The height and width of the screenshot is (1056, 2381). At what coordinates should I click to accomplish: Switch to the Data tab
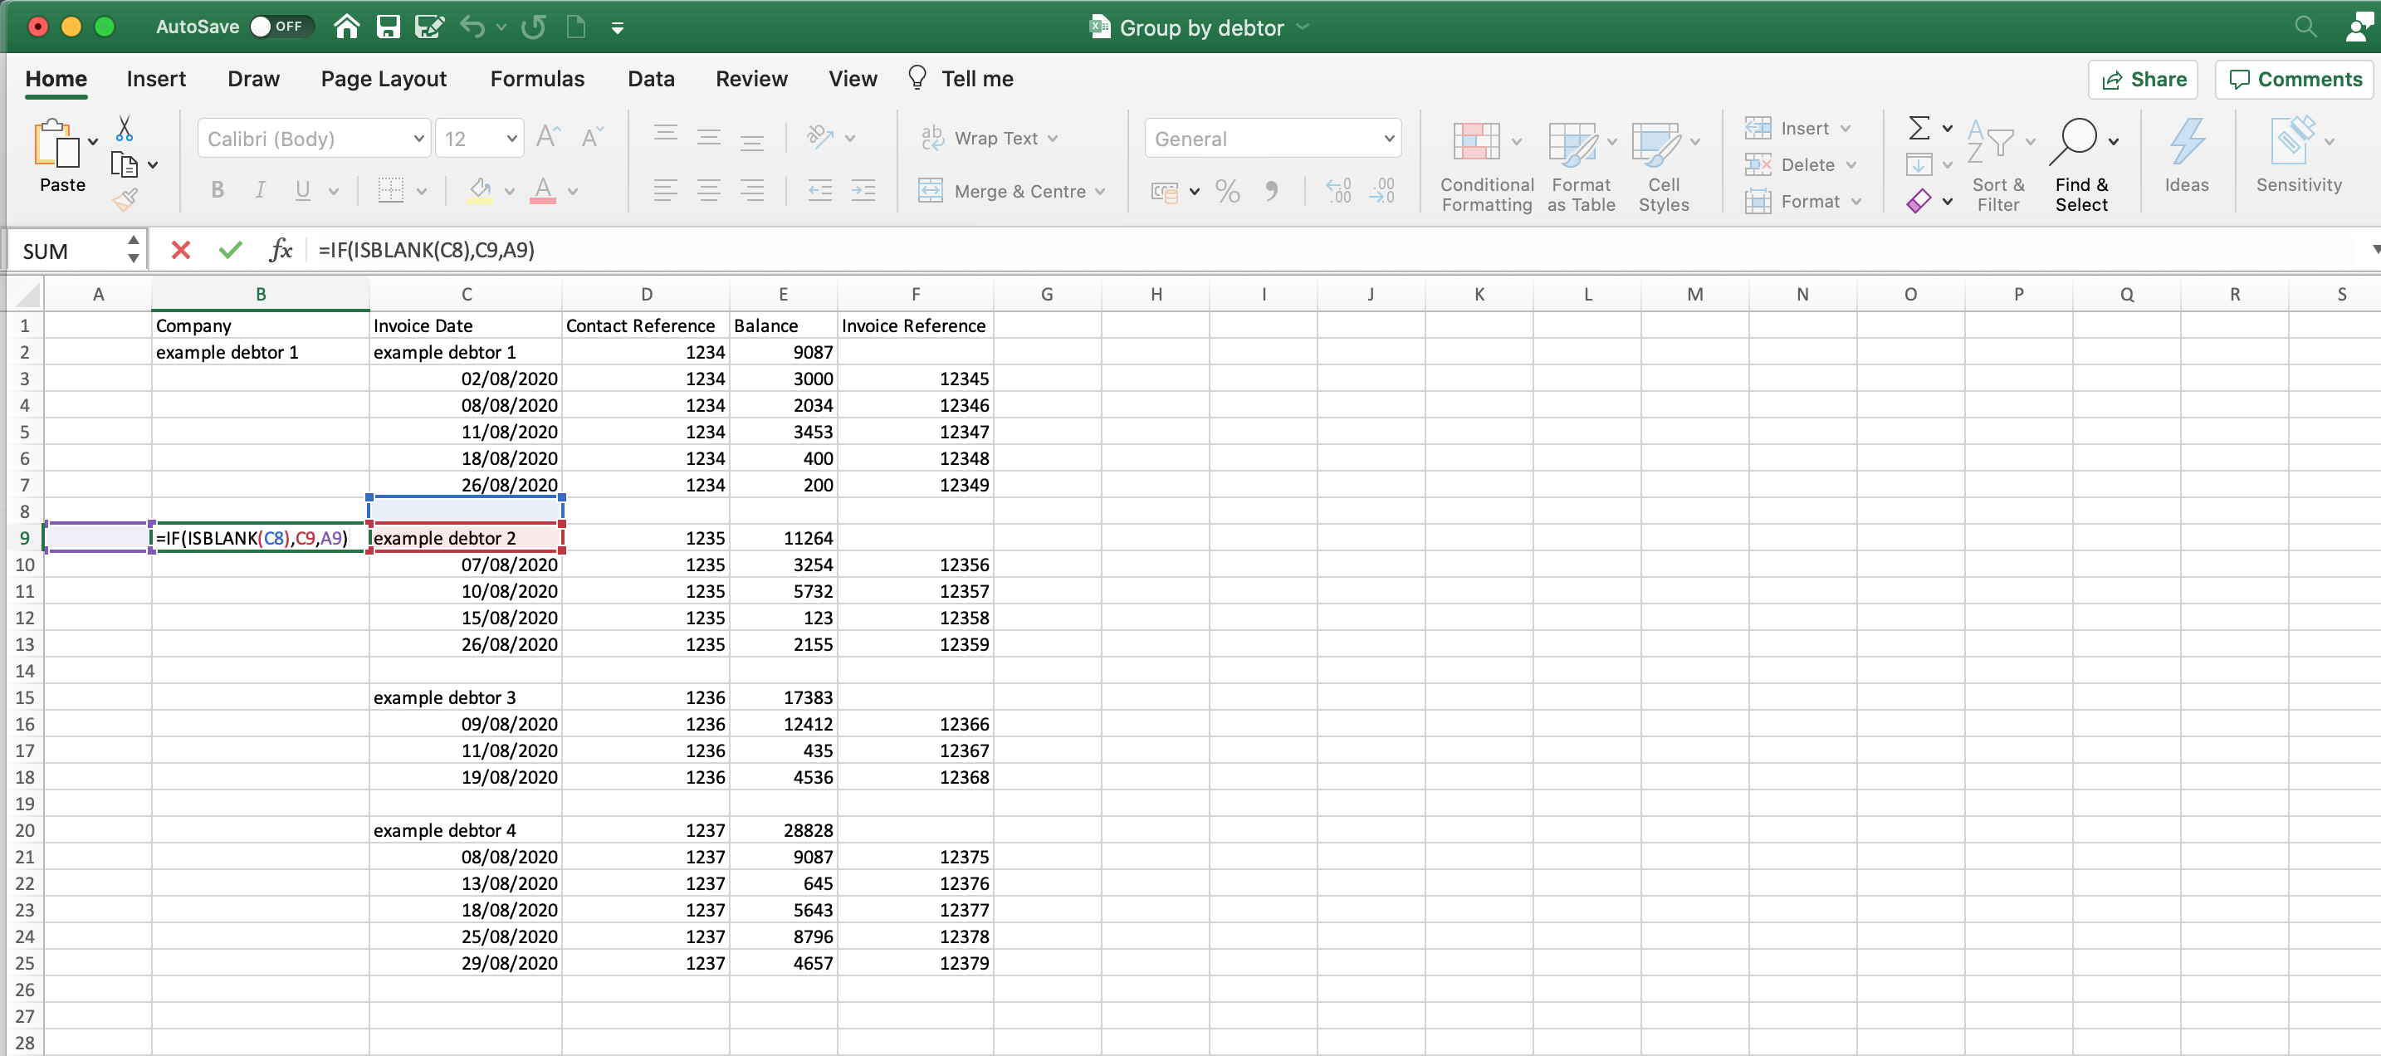point(651,79)
